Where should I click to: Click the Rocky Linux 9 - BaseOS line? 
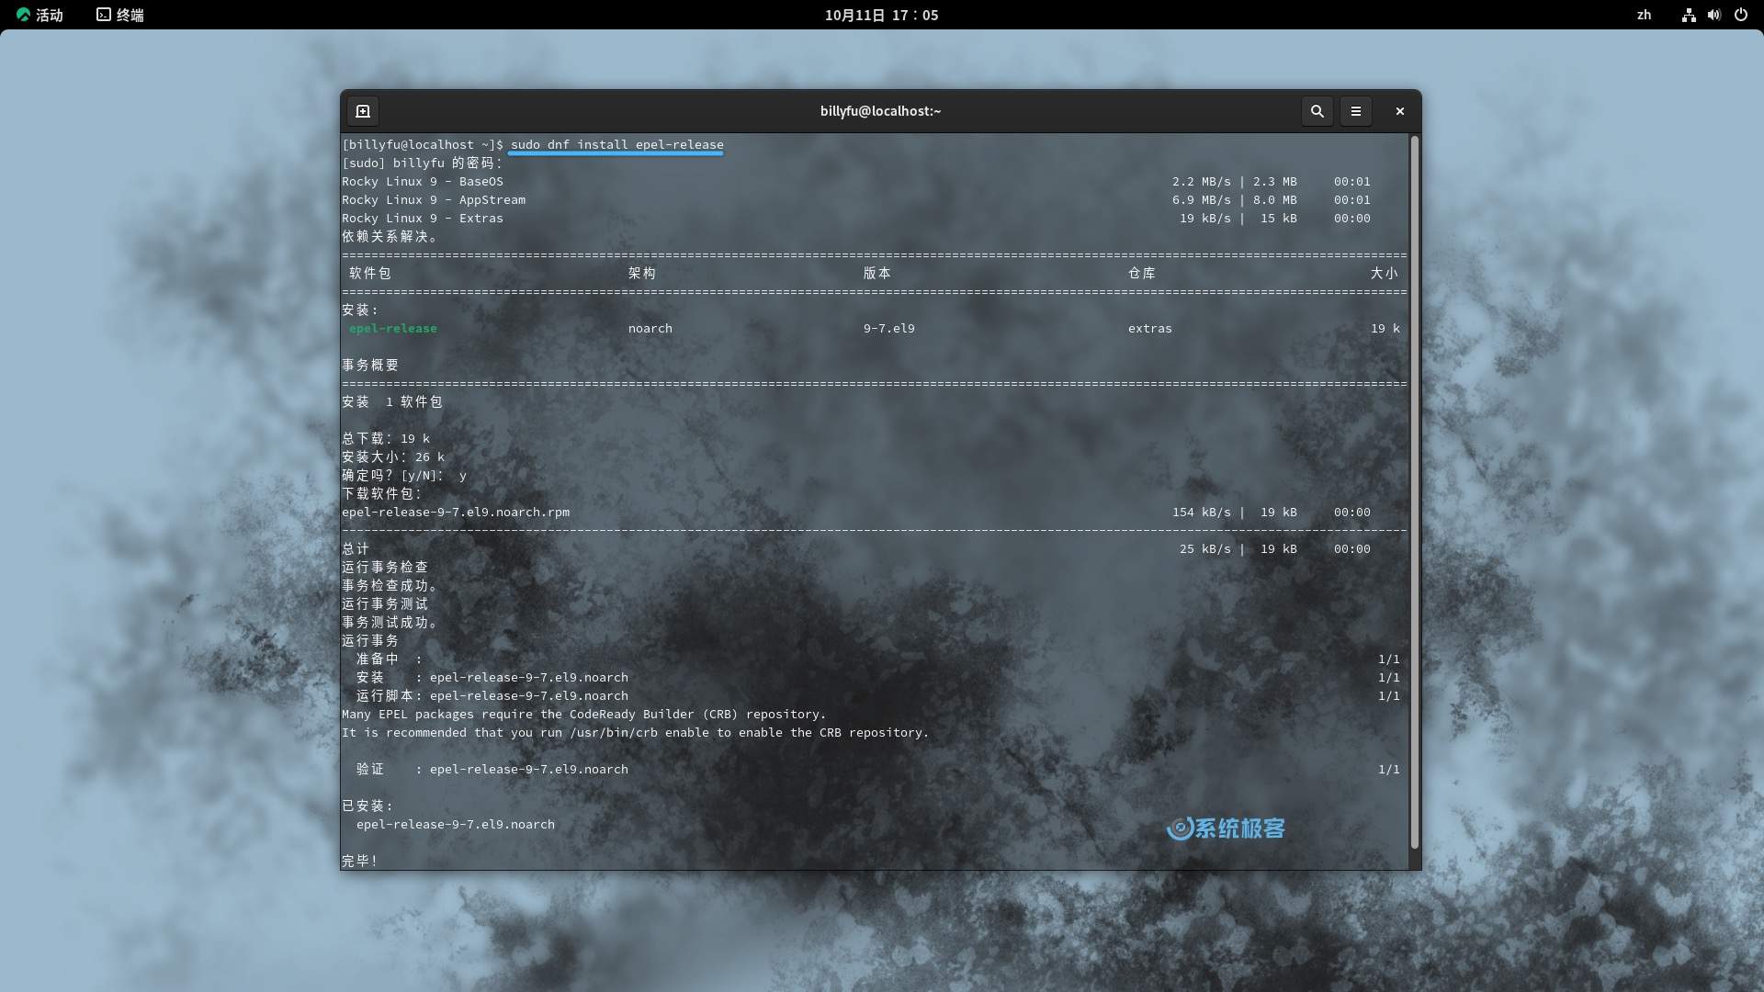(855, 182)
